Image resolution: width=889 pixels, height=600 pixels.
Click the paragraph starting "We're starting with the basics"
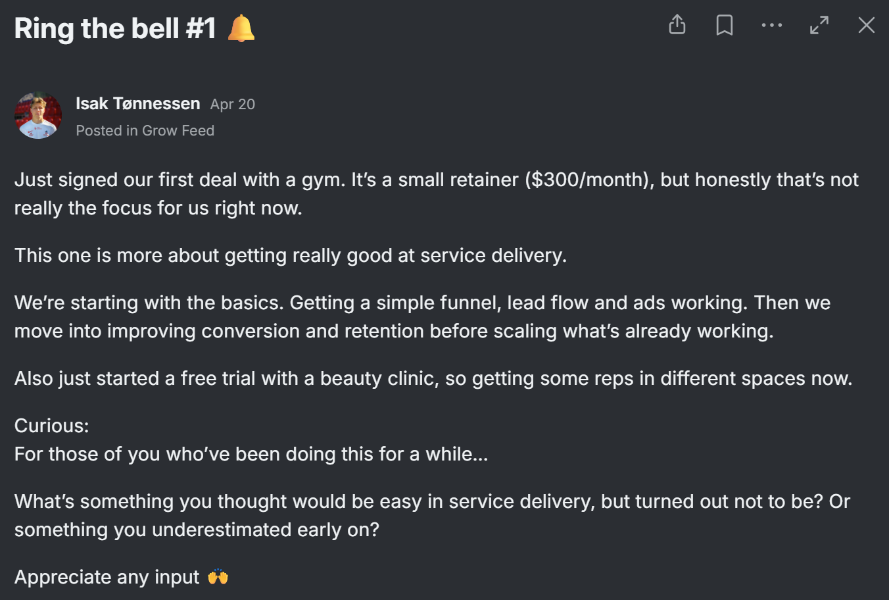tap(422, 316)
